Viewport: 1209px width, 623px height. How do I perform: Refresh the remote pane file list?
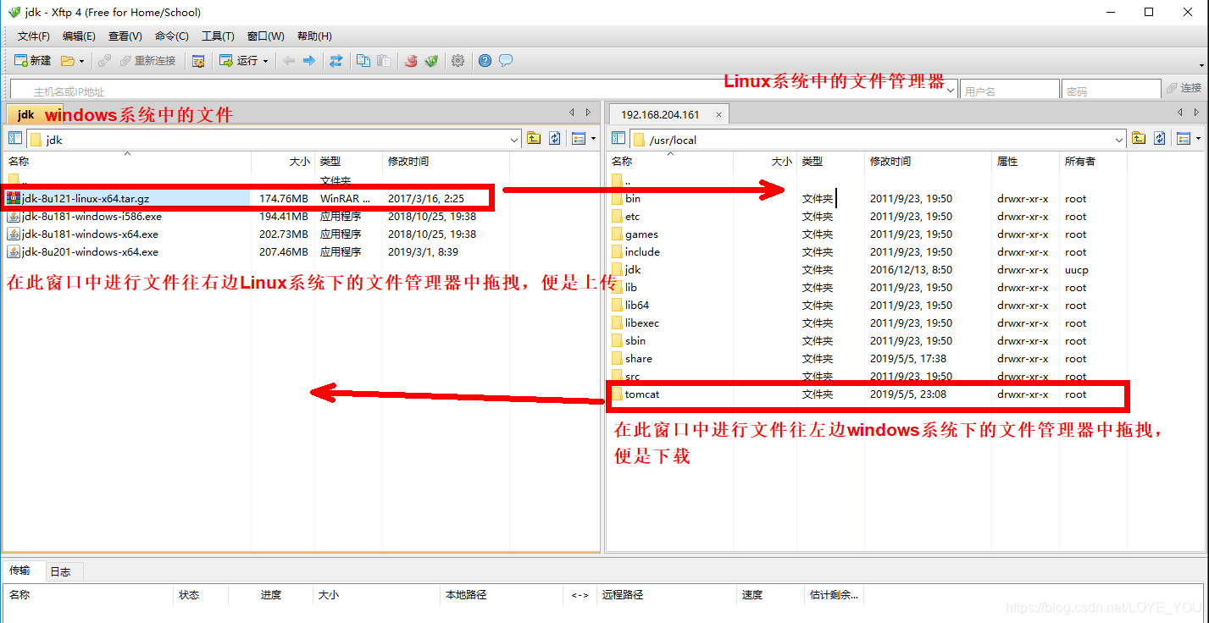[1160, 139]
